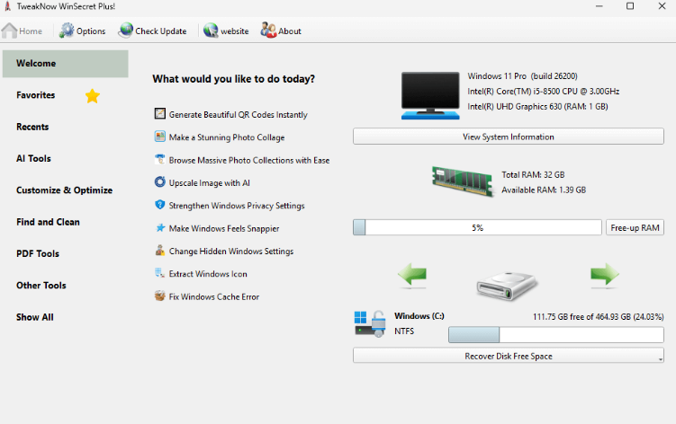The height and width of the screenshot is (424, 676).
Task: Click the 'Windows 11 Pro (build 26200)' text
Action: [522, 76]
